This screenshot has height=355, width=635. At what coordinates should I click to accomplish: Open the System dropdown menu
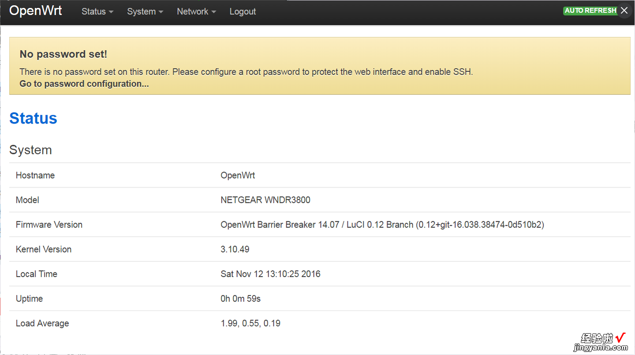[145, 11]
